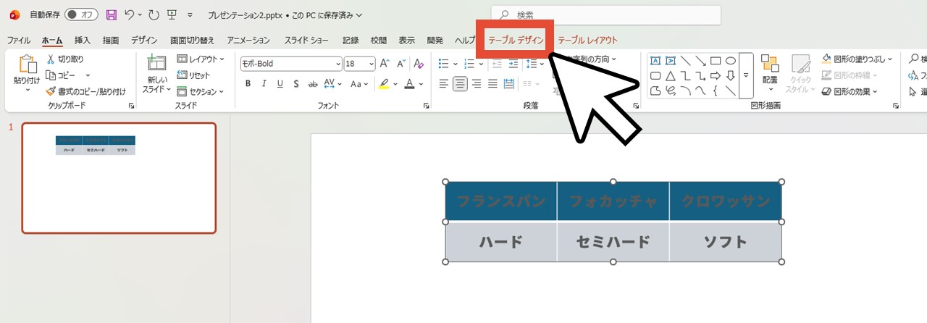Open the Change Case Aa menu
Viewport: 927px width, 323px height.
click(x=358, y=84)
